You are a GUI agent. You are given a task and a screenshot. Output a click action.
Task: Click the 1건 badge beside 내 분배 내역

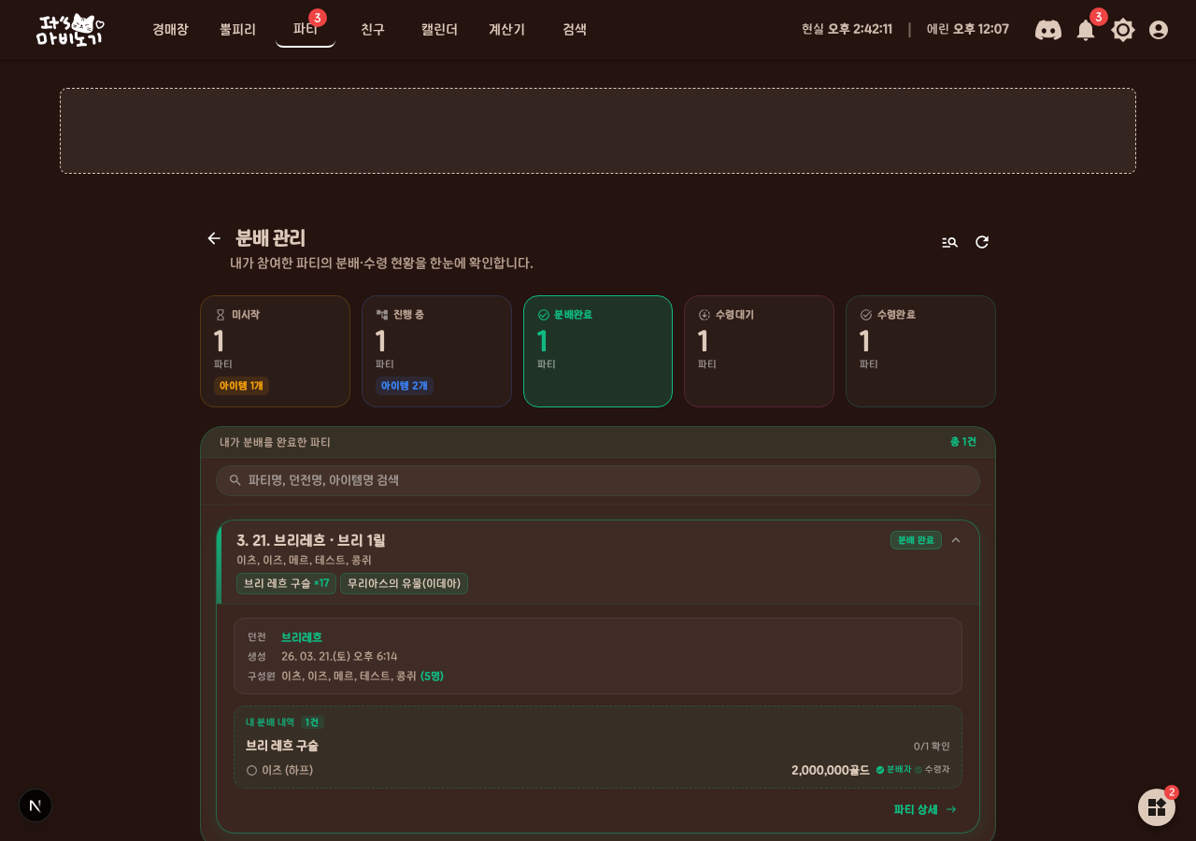(x=312, y=722)
